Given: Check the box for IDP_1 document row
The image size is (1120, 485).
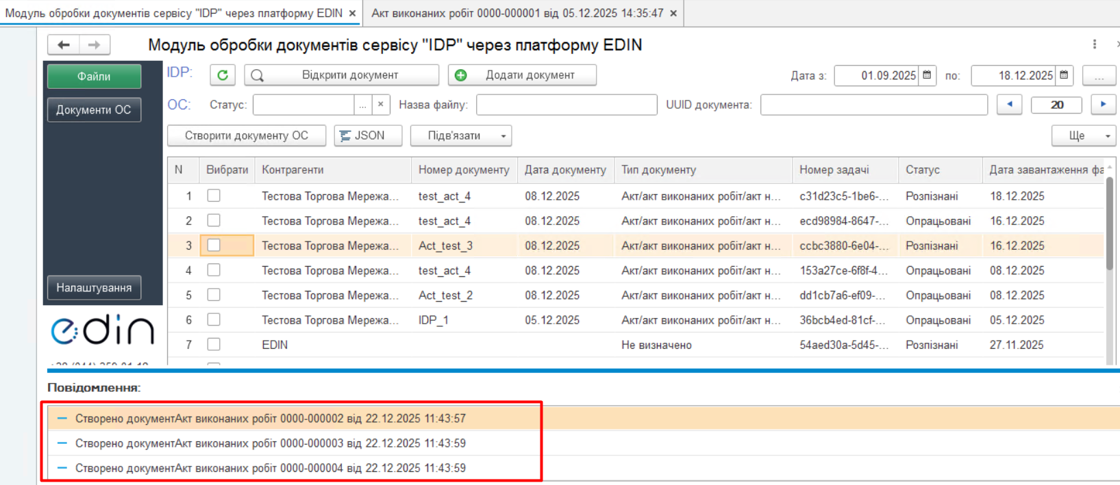Looking at the screenshot, I should pos(214,320).
